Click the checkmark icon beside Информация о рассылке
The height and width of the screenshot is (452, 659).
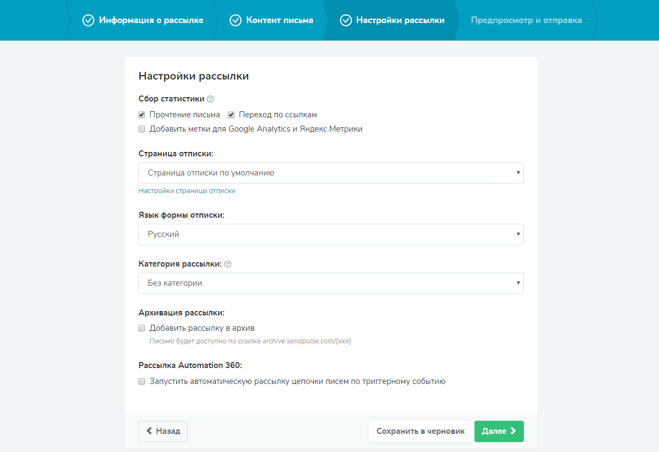point(88,20)
